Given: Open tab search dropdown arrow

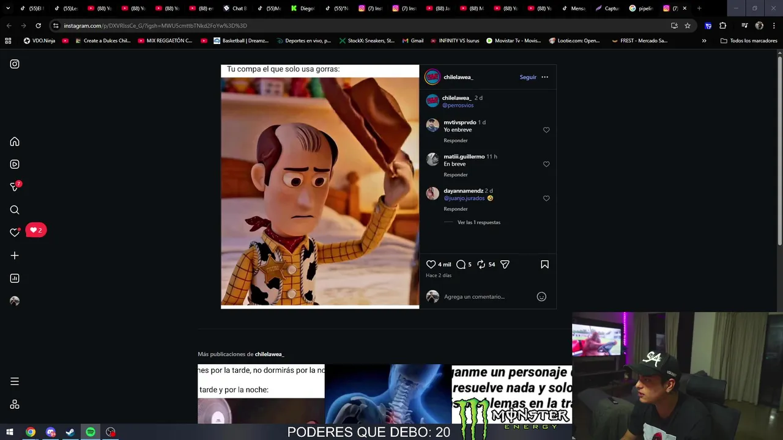Looking at the screenshot, I should (8, 9).
